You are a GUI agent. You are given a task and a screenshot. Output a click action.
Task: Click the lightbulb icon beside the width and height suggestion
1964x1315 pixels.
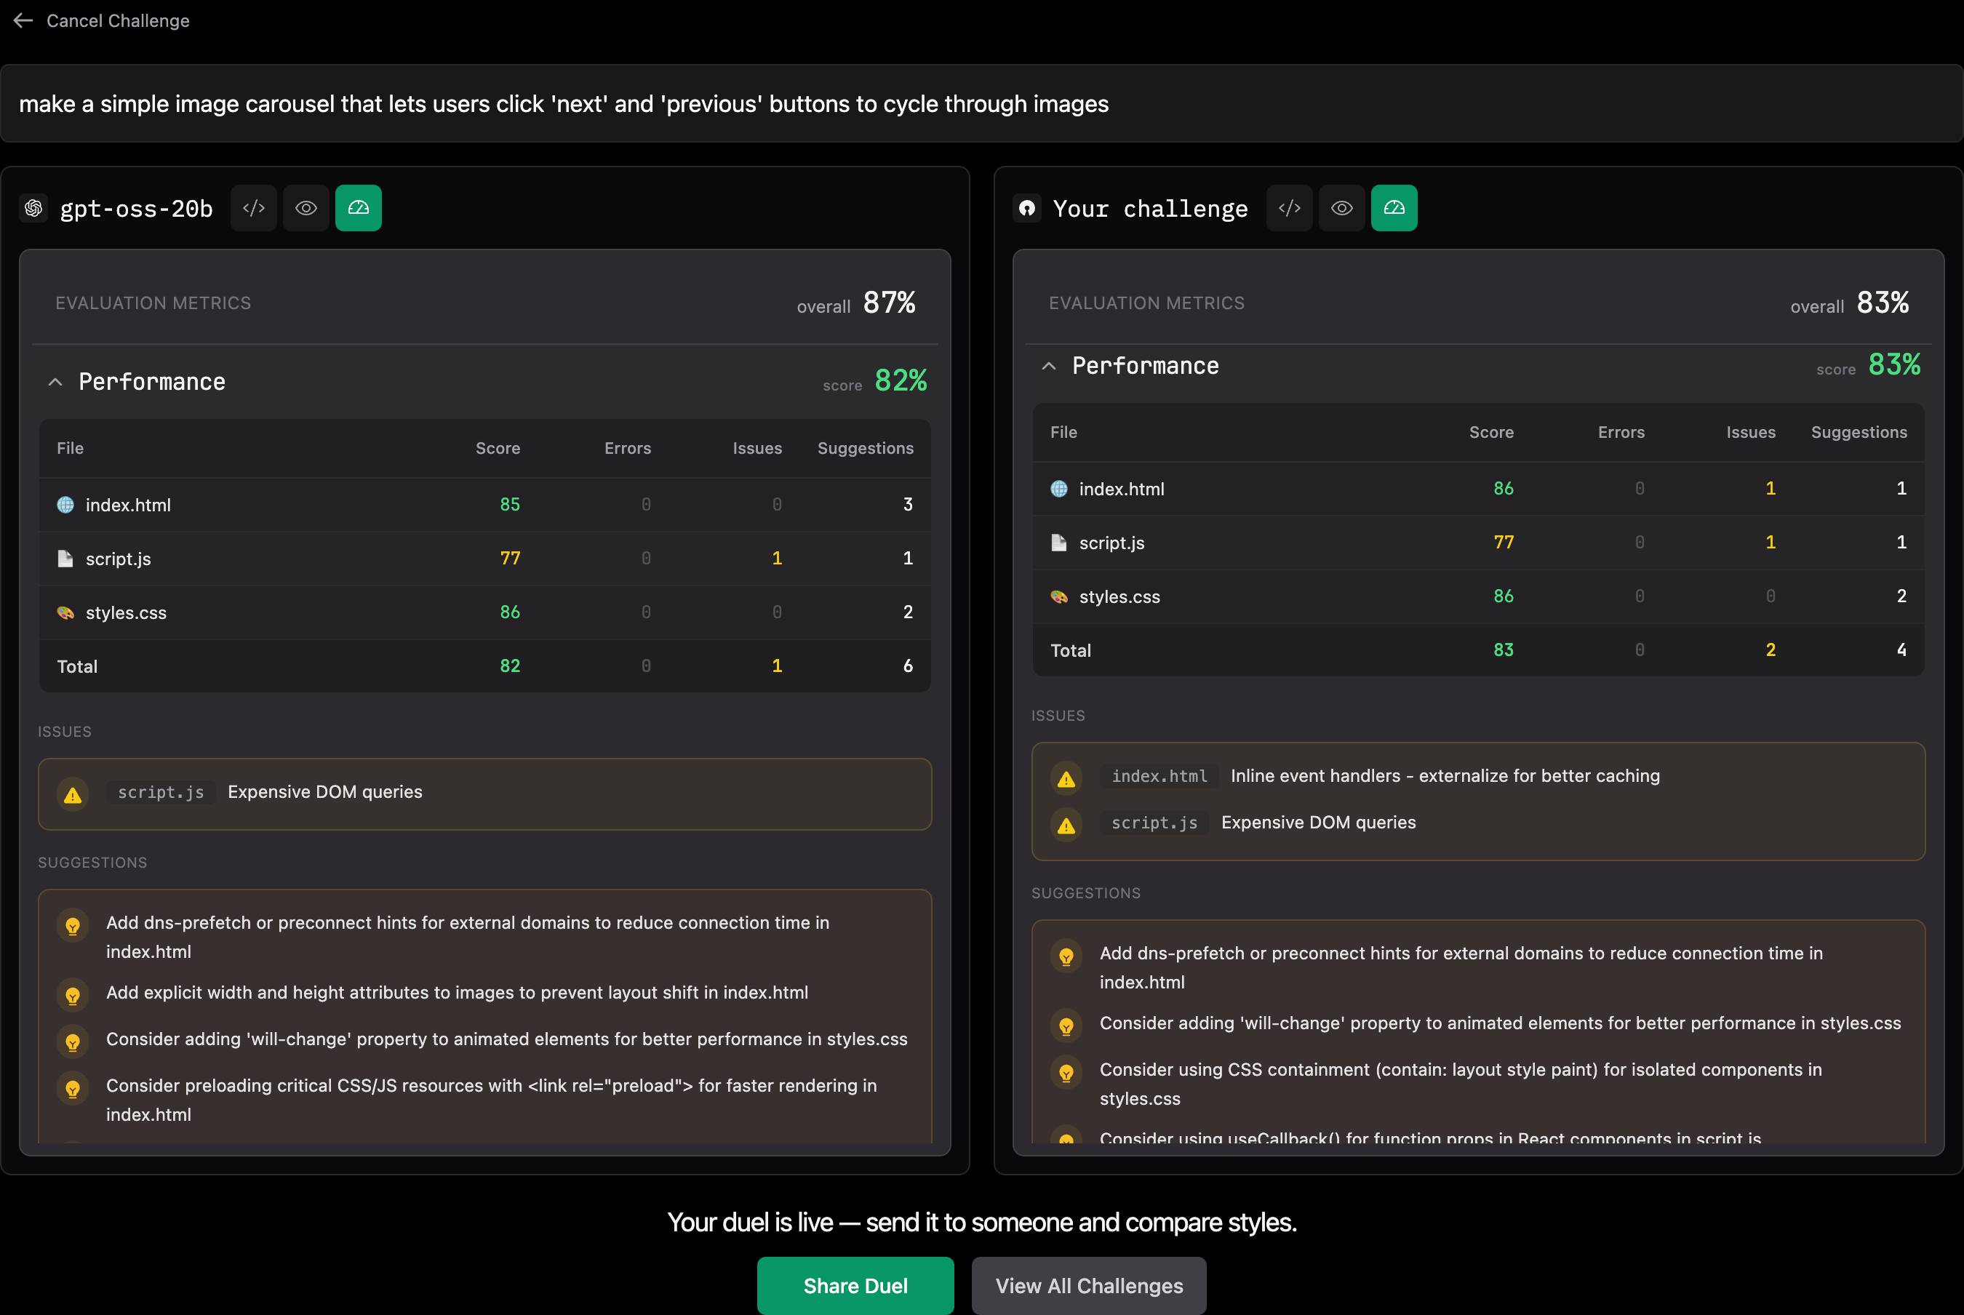point(73,995)
